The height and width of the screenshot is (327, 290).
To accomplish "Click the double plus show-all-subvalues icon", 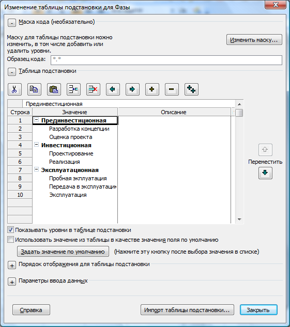I will (x=191, y=89).
